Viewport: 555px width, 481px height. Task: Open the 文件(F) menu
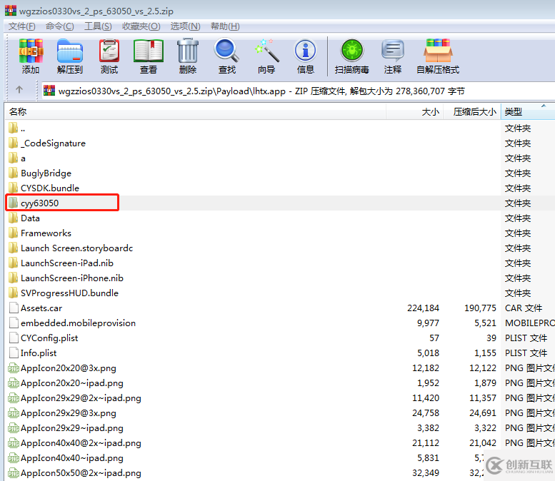click(22, 26)
